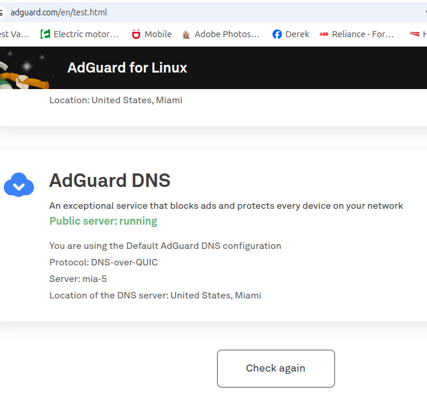Click the 'Server: mia-5' line
This screenshot has height=394, width=427.
[78, 278]
